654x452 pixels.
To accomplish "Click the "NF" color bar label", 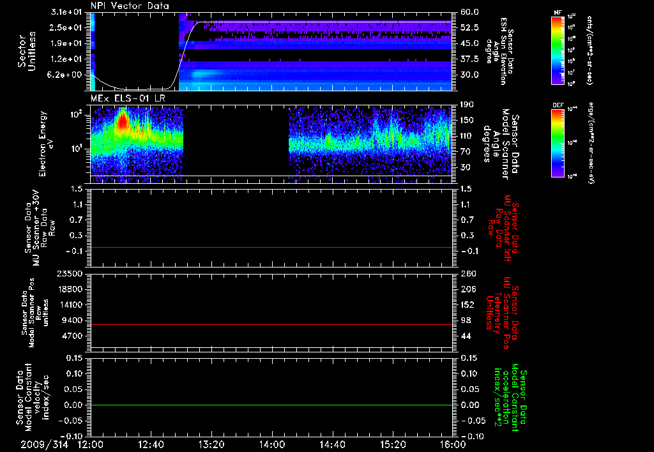I will click(x=558, y=13).
